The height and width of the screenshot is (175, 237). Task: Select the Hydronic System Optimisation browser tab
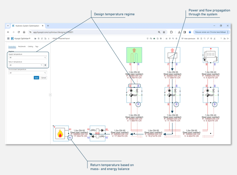(x=27, y=26)
